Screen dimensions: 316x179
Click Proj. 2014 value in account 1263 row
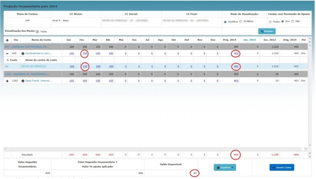pos(236,81)
